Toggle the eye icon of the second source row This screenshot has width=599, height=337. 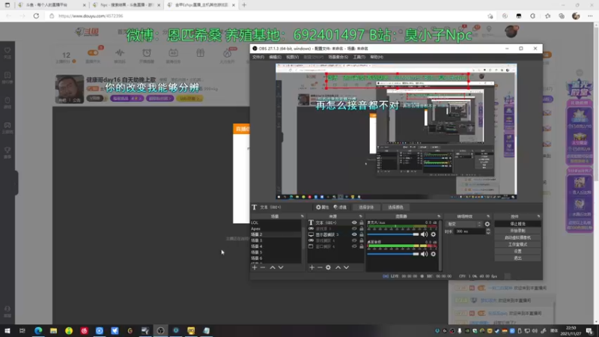pos(354,228)
